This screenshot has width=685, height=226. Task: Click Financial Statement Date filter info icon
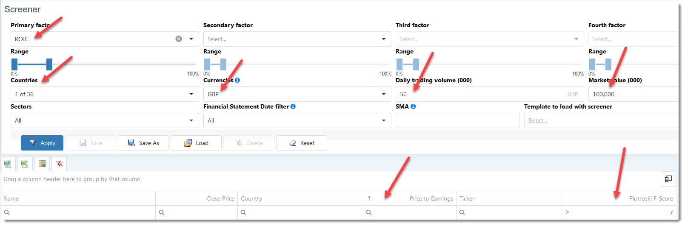tap(293, 106)
